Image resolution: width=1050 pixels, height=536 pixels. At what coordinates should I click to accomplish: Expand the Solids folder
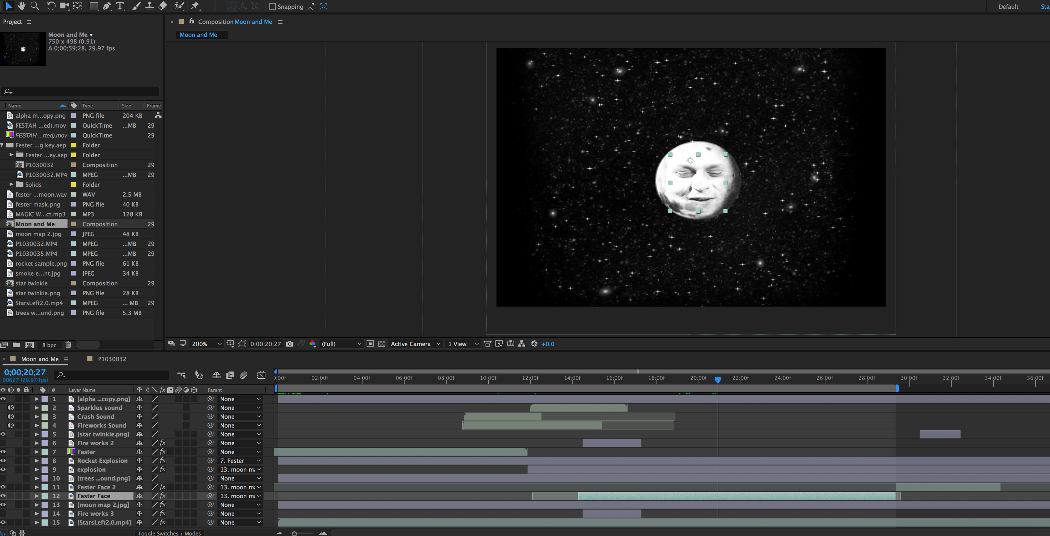click(x=11, y=184)
